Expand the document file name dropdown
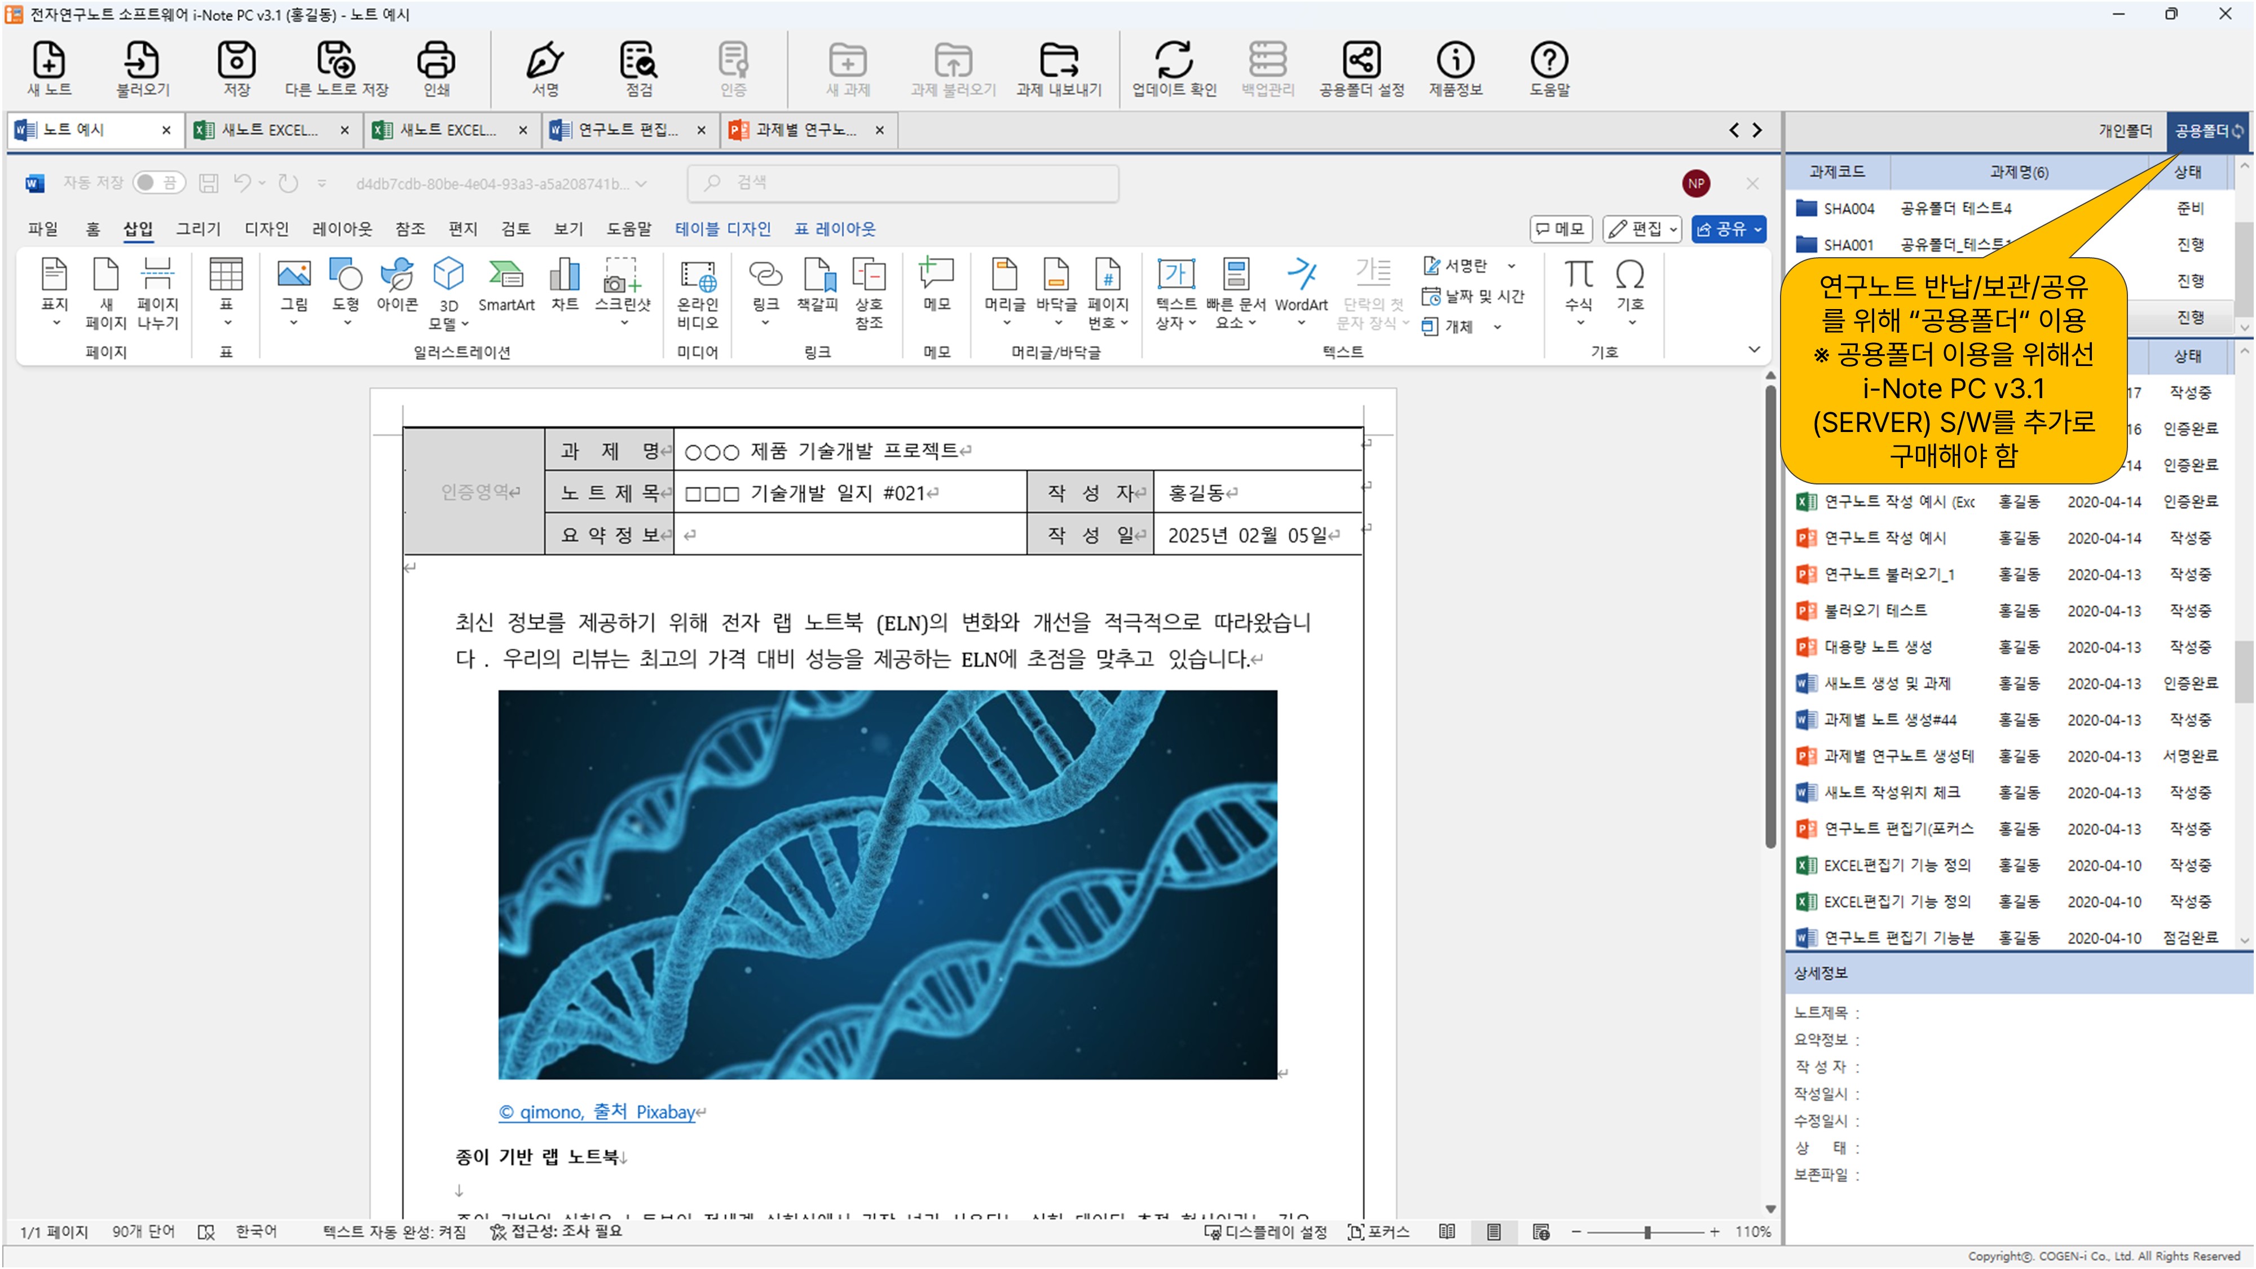 641,184
